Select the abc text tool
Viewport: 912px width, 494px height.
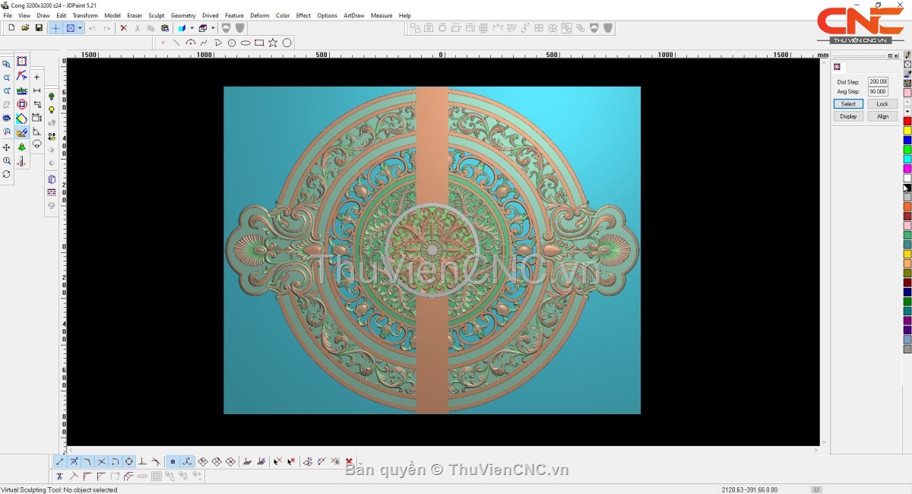pyautogui.click(x=22, y=91)
